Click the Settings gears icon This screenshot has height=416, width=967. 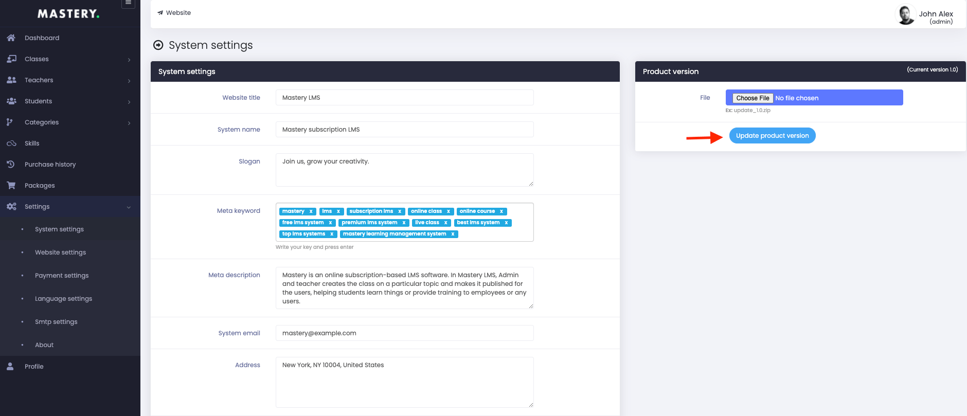tap(11, 206)
